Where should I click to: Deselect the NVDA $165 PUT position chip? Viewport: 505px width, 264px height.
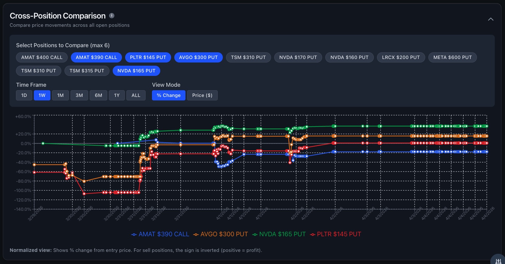pyautogui.click(x=136, y=71)
